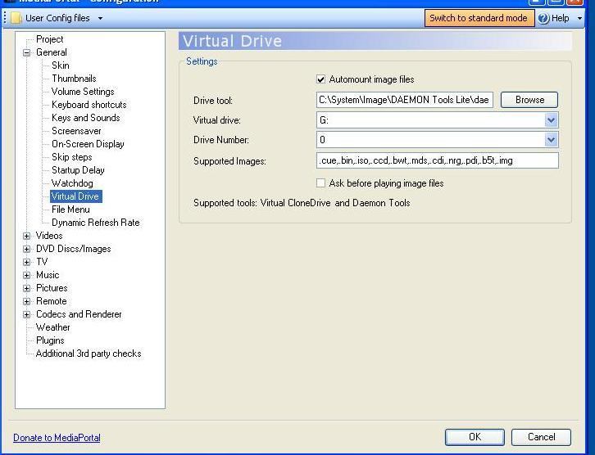Open the Virtual drive letter dropdown

click(x=551, y=120)
